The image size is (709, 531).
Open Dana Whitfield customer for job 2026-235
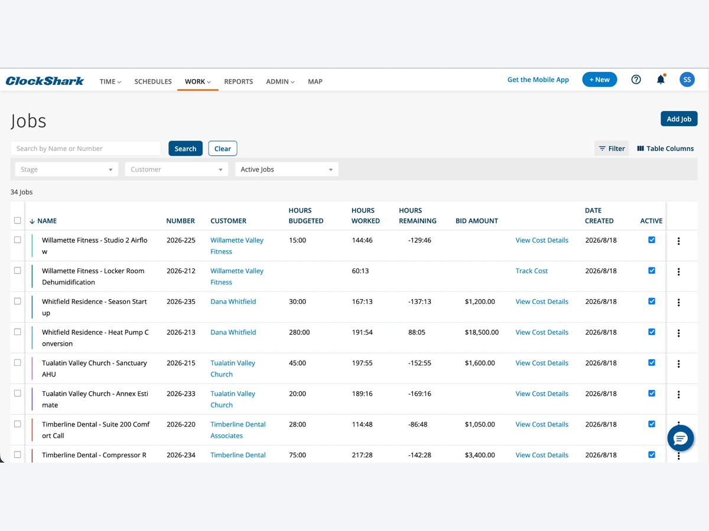point(233,301)
